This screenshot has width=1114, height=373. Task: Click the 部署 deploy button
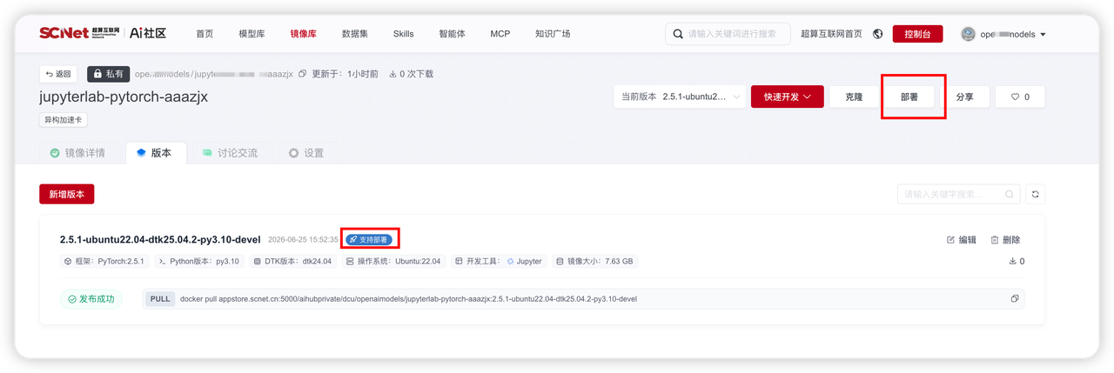coord(909,97)
